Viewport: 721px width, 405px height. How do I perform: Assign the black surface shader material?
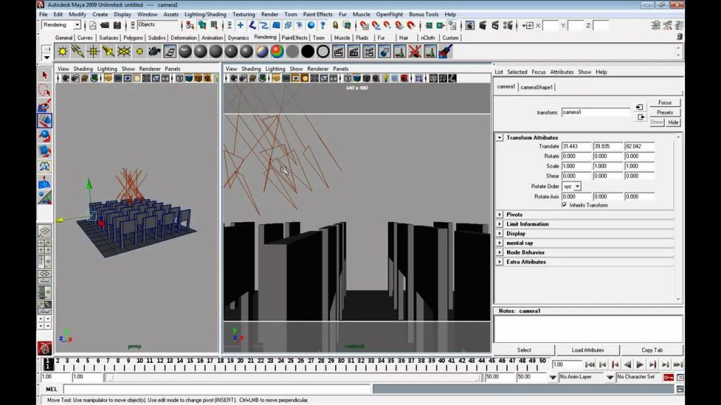tap(308, 51)
